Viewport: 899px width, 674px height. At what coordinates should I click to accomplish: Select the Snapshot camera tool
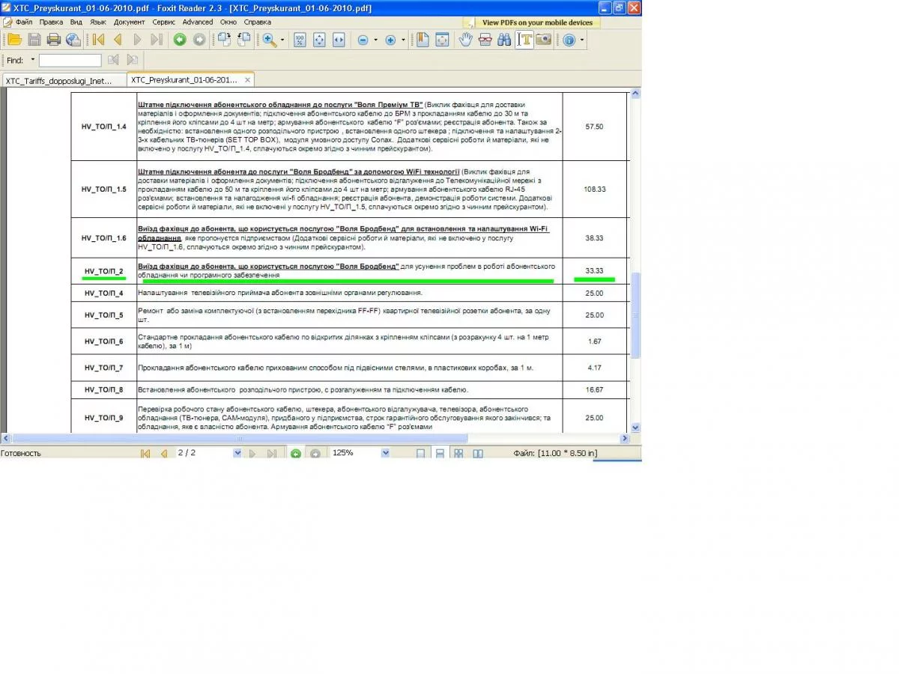pos(544,40)
